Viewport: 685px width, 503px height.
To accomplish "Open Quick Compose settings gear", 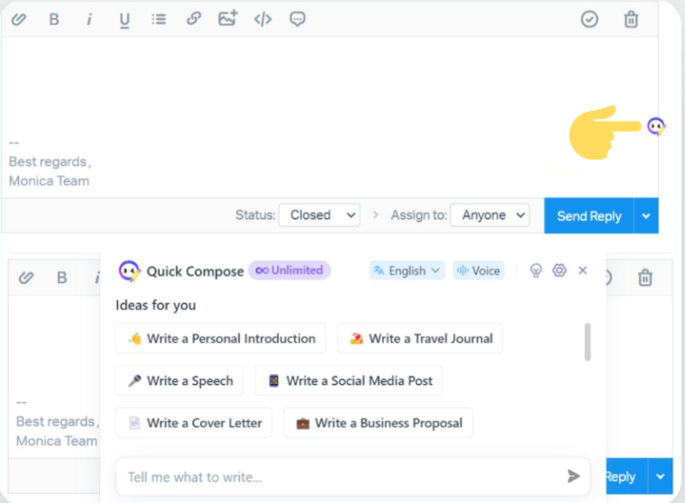I will point(559,270).
